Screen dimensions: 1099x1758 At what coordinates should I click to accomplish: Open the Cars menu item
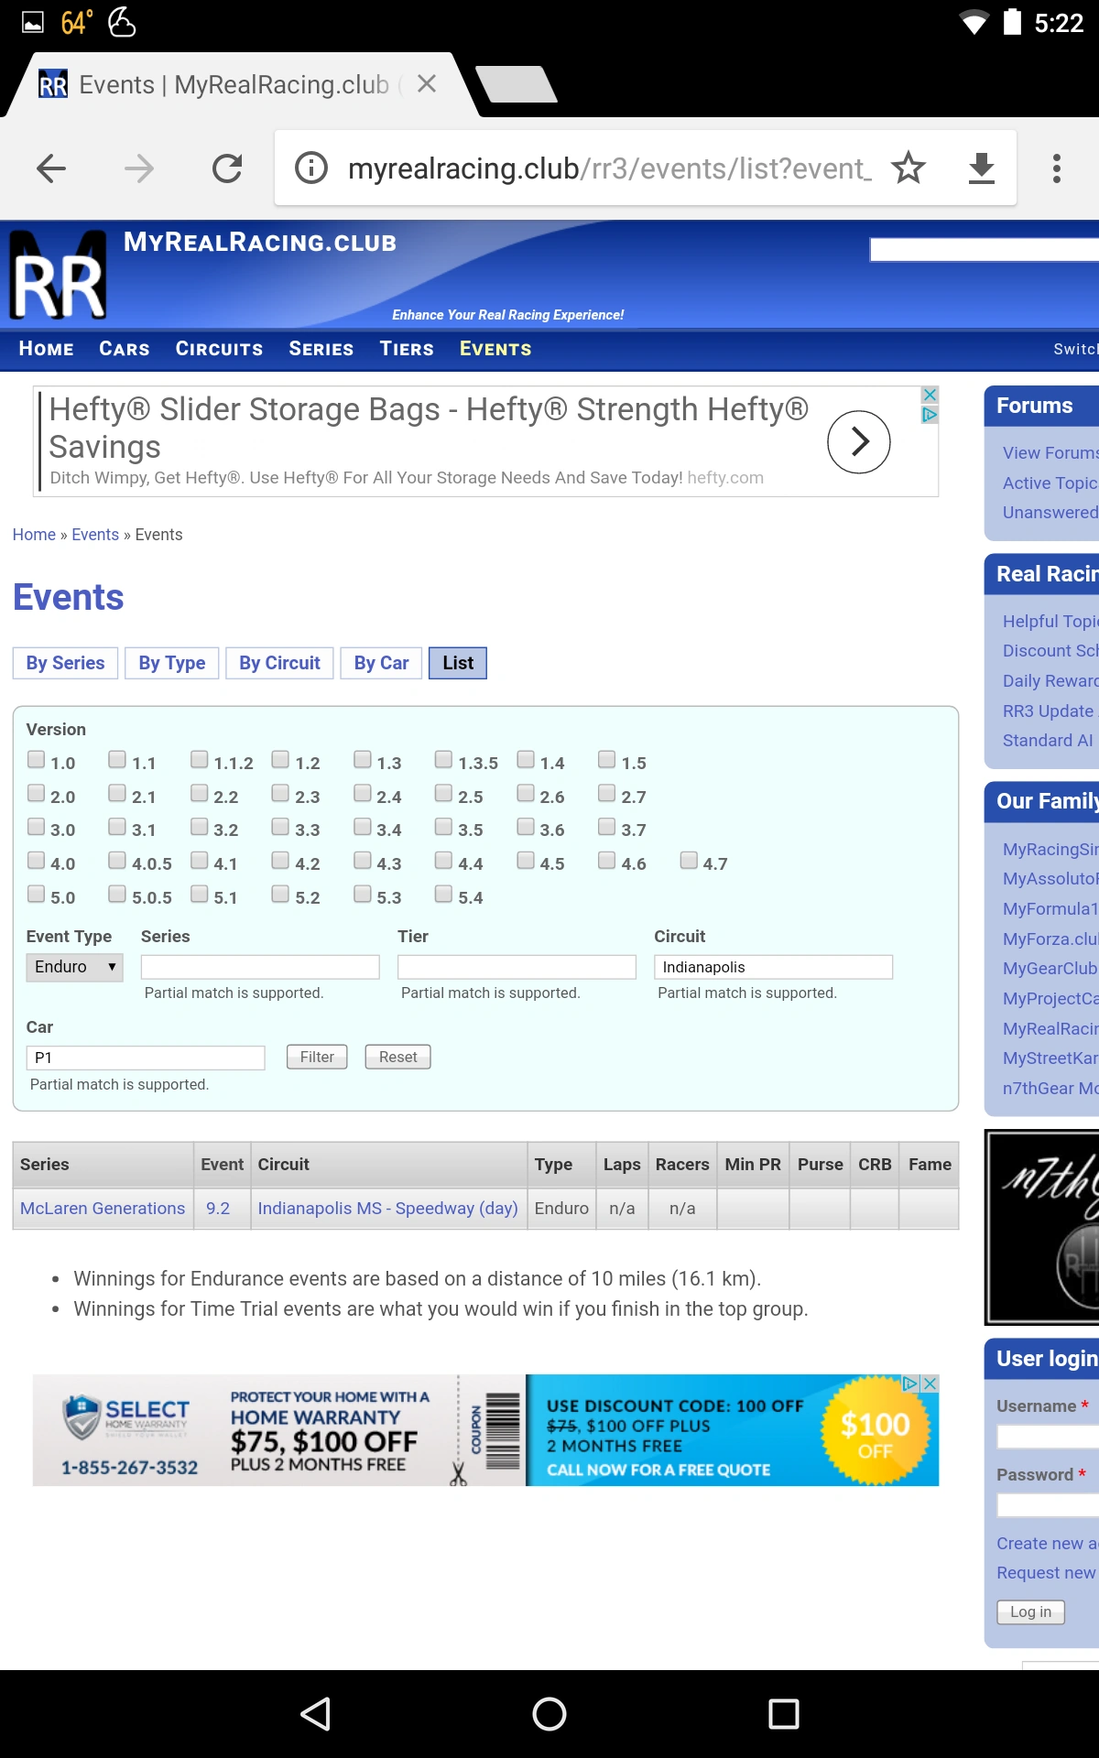pyautogui.click(x=125, y=349)
